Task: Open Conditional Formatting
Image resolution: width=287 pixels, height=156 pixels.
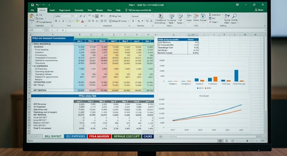Action: (x=160, y=19)
